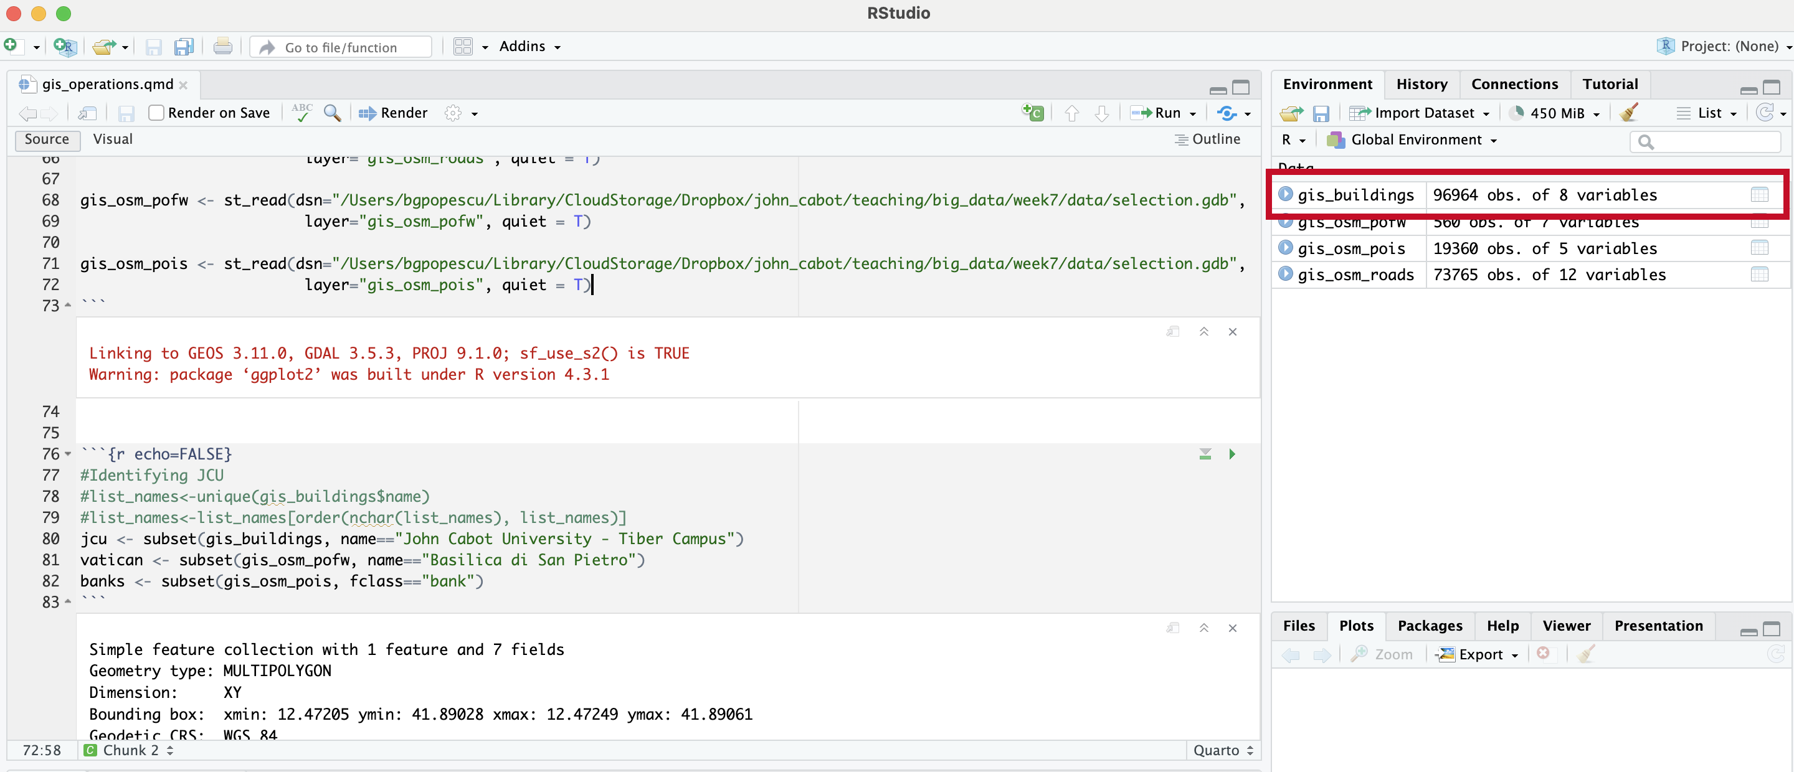
Task: Click the Render button
Action: (x=394, y=113)
